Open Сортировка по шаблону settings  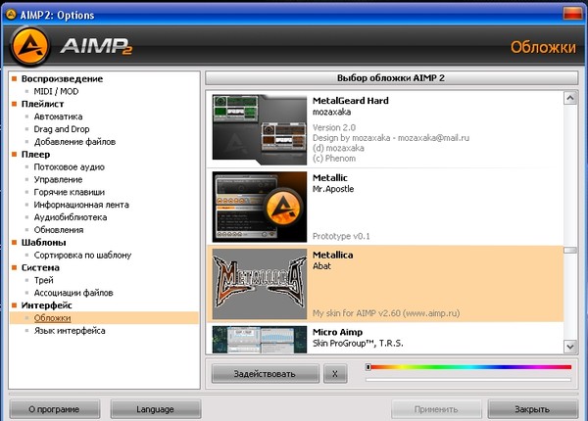pyautogui.click(x=82, y=256)
